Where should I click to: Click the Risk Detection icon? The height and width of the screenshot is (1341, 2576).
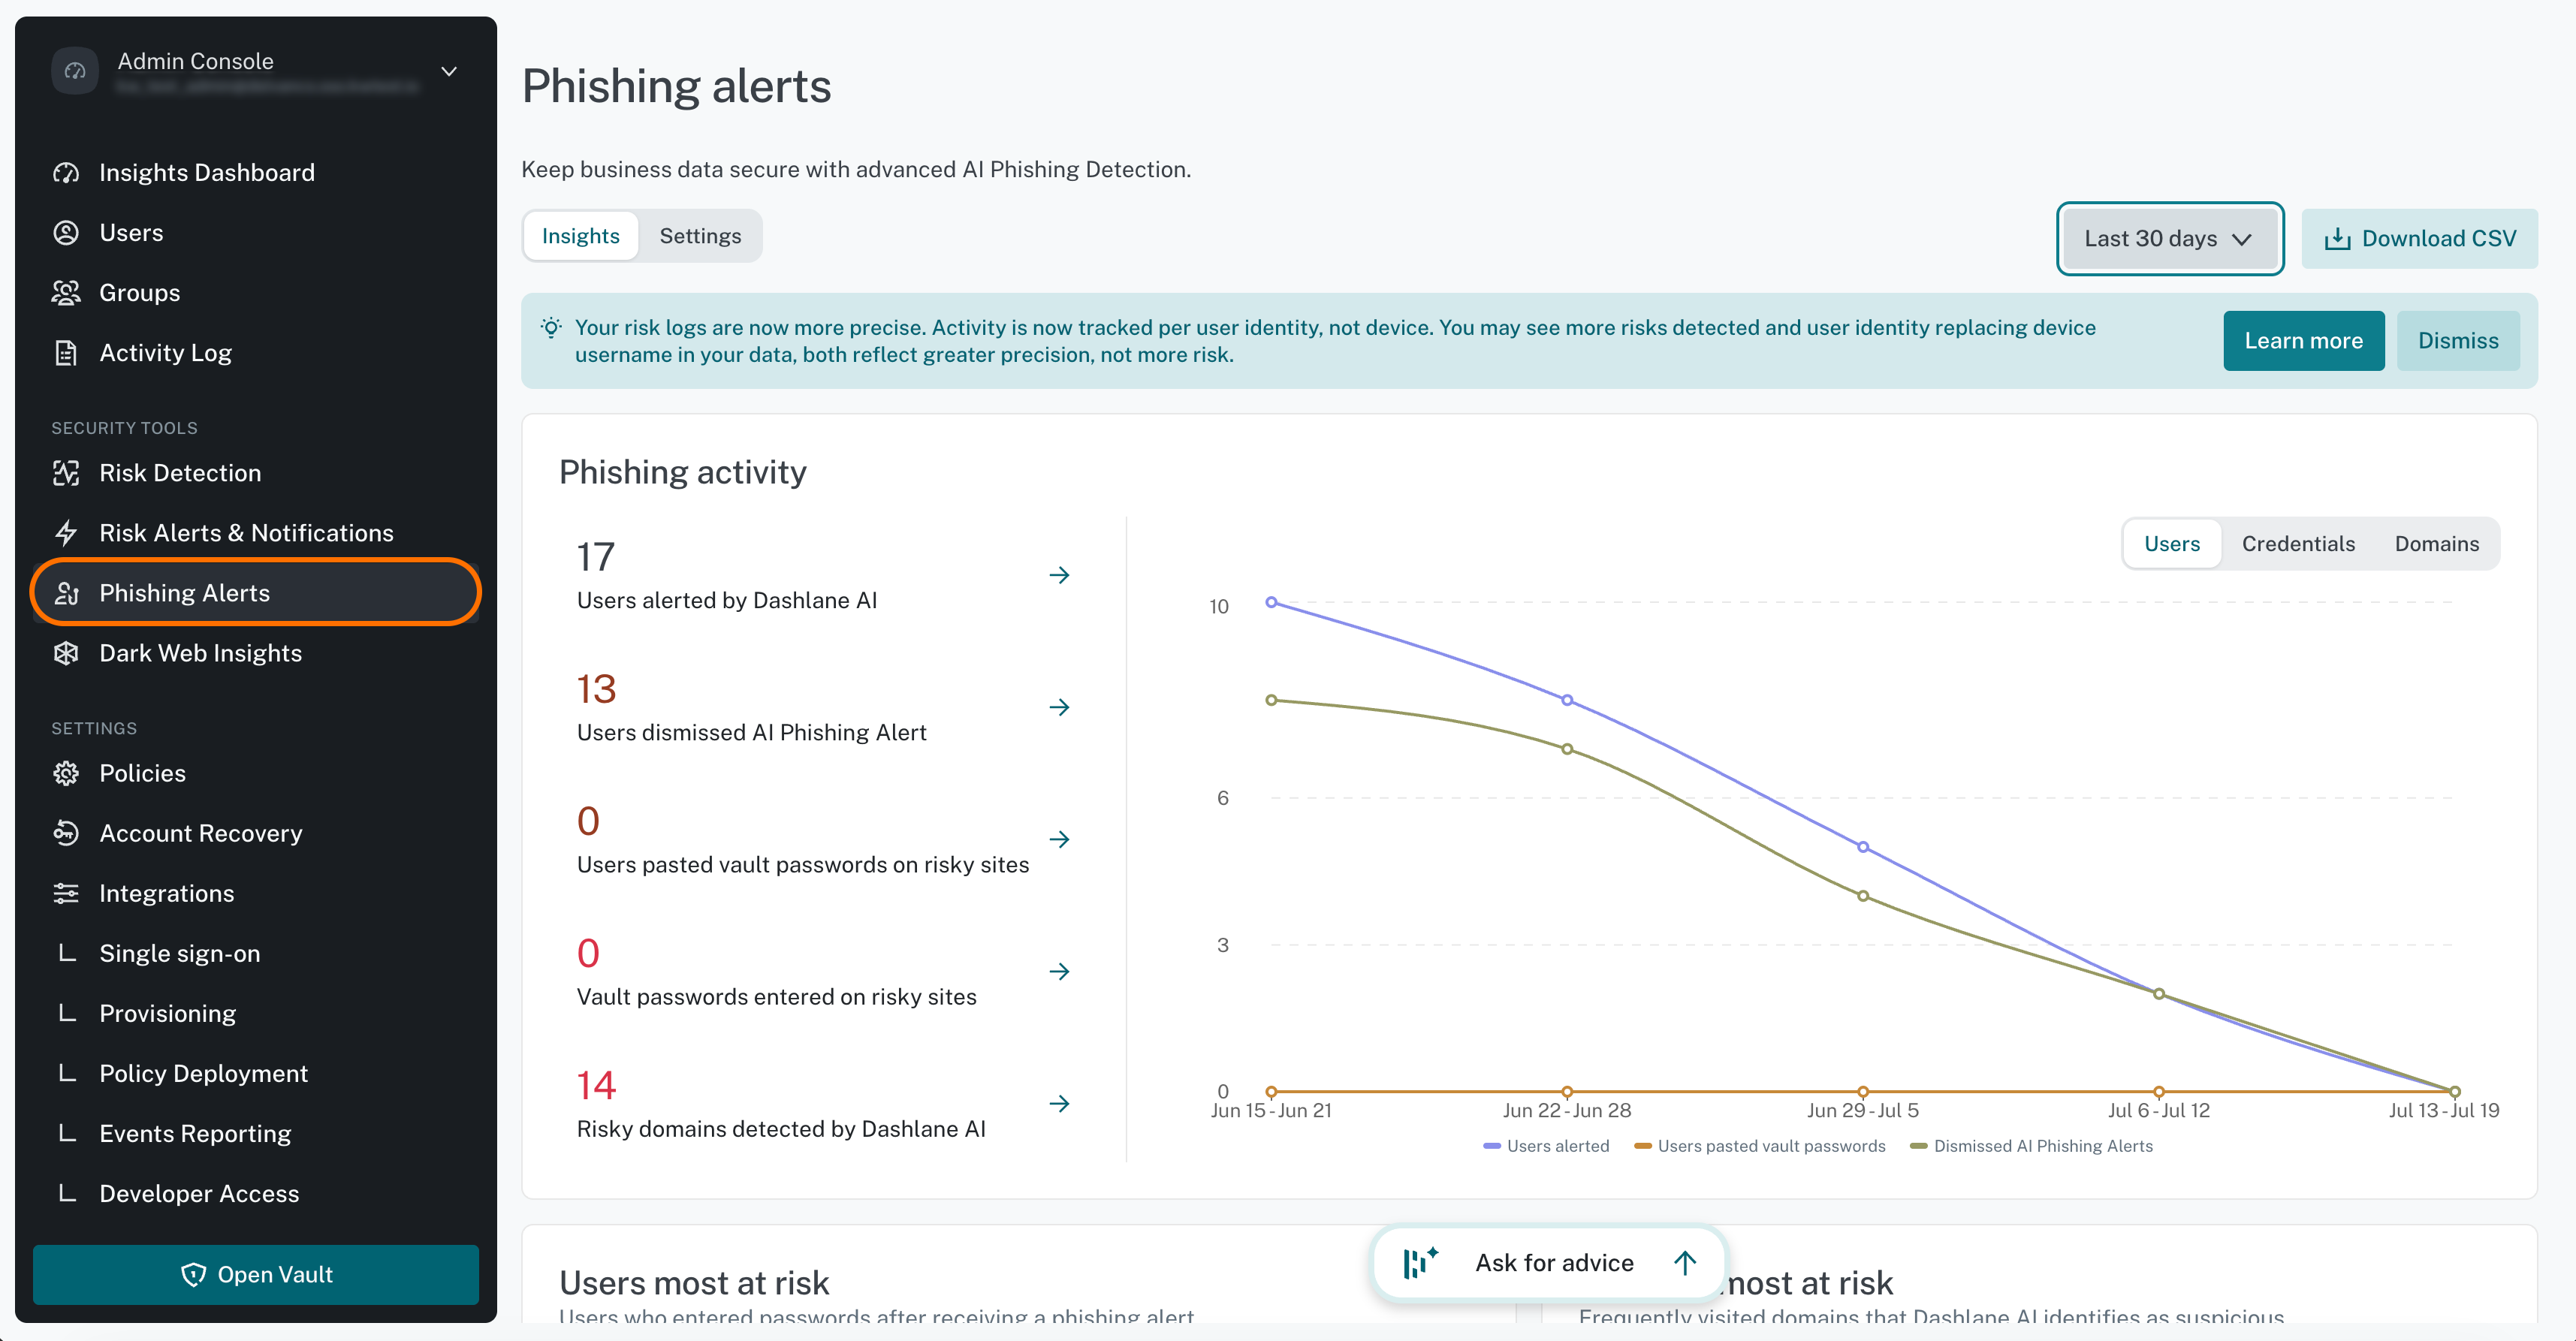point(66,473)
